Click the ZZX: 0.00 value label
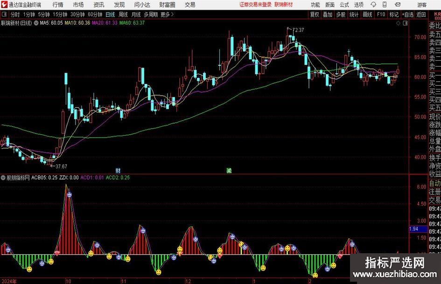Image resolution: width=441 pixels, height=284 pixels. pyautogui.click(x=69, y=178)
